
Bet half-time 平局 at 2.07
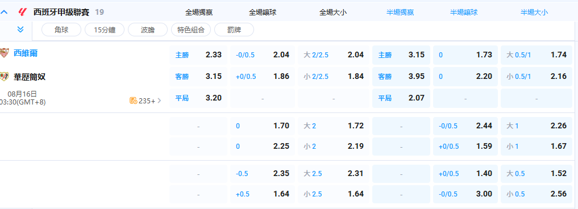point(401,98)
